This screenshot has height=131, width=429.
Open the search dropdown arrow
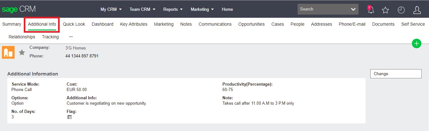353,9
